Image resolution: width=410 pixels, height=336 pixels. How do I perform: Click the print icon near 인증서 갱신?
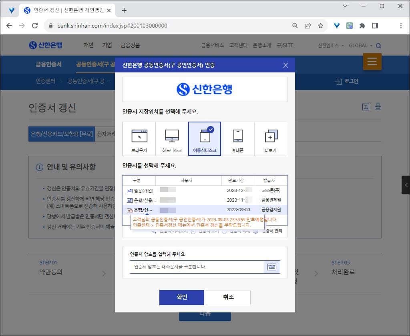pyautogui.click(x=377, y=107)
